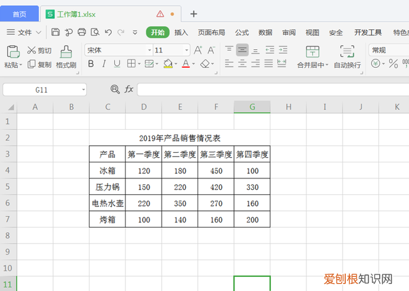Image resolution: width=409 pixels, height=291 pixels.
Task: Expand quick access toolbar customize arrow
Action: coord(135,33)
